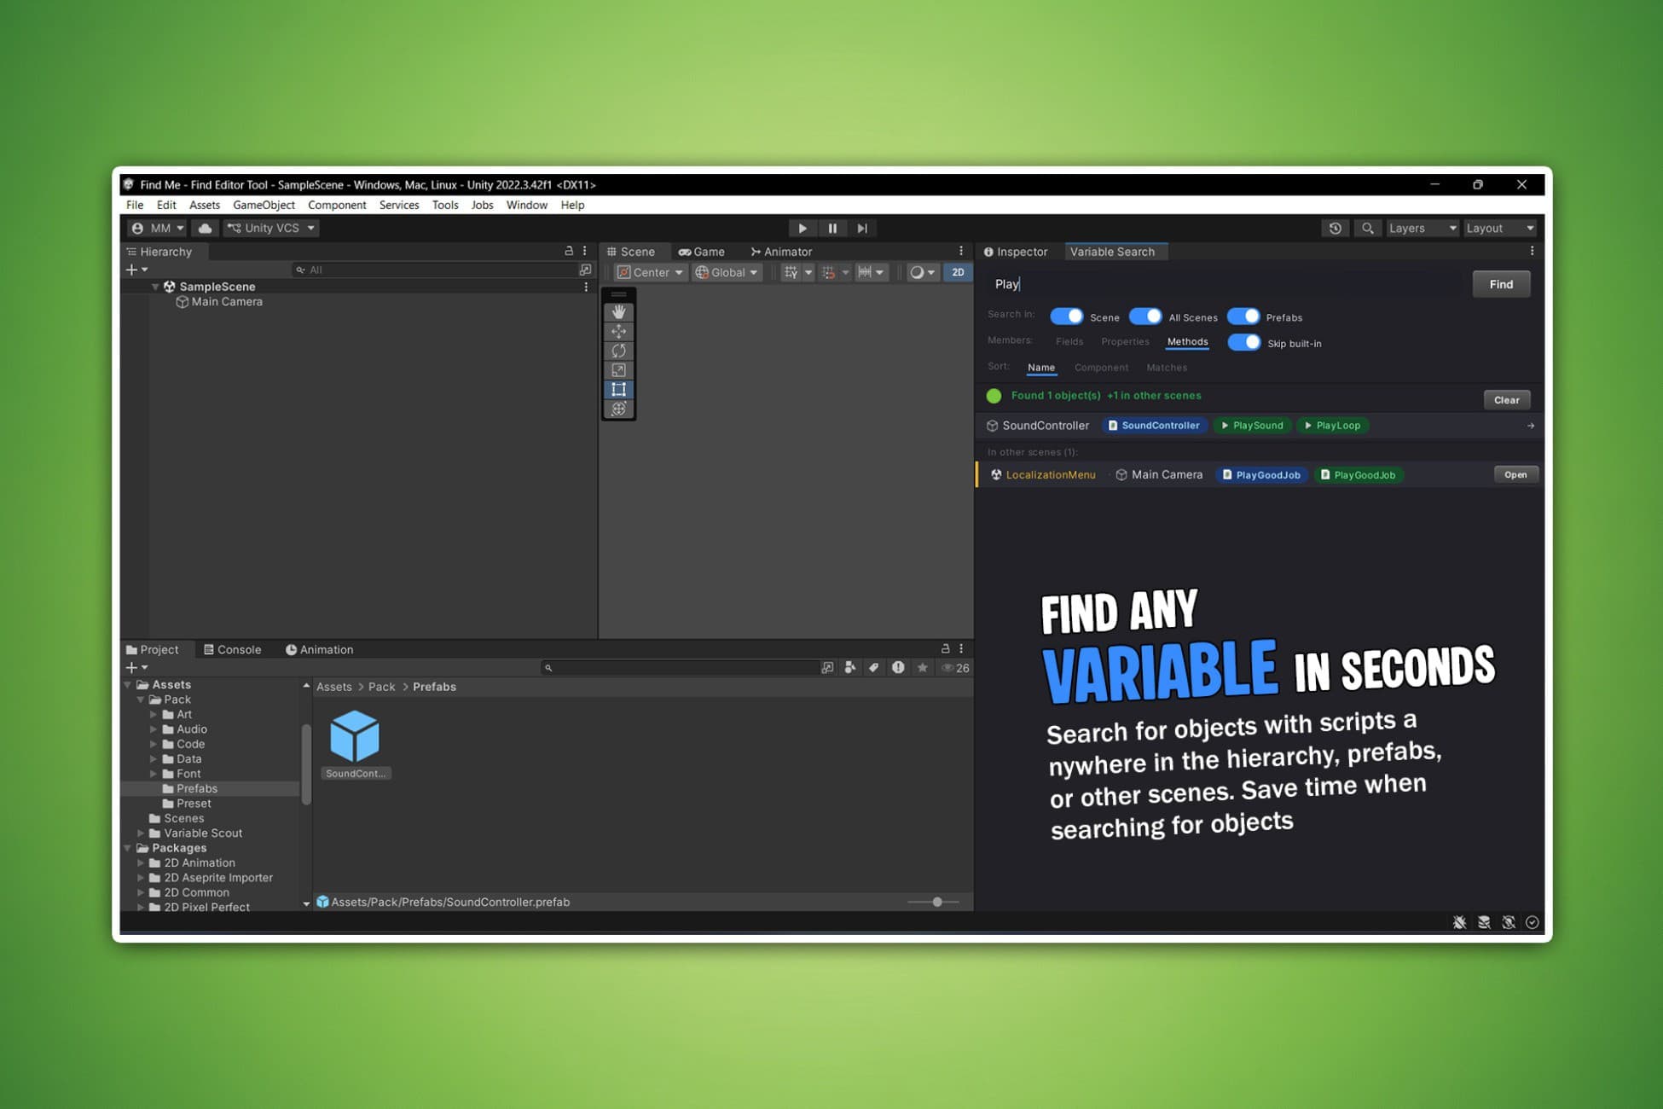
Task: Select the Scale tool
Action: (619, 370)
